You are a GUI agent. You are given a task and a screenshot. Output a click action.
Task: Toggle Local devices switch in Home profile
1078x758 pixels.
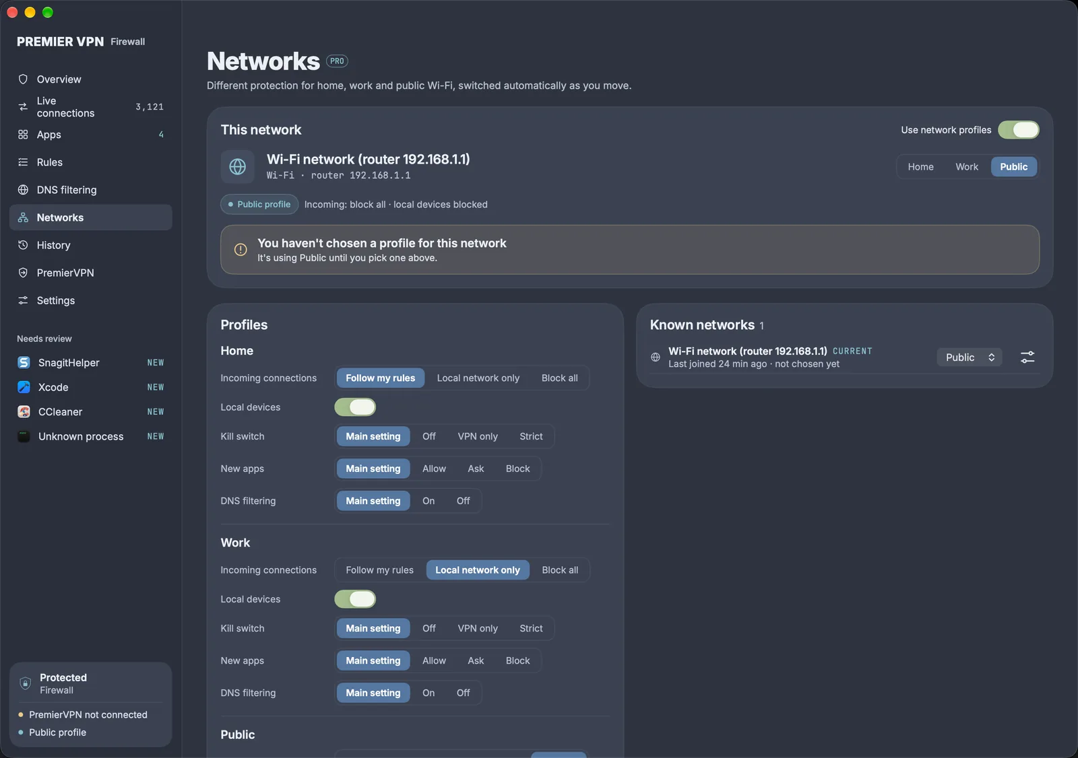pyautogui.click(x=355, y=407)
